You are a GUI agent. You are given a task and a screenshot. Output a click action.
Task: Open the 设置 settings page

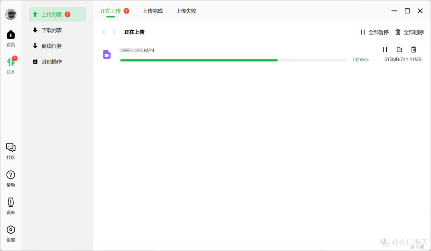[11, 234]
